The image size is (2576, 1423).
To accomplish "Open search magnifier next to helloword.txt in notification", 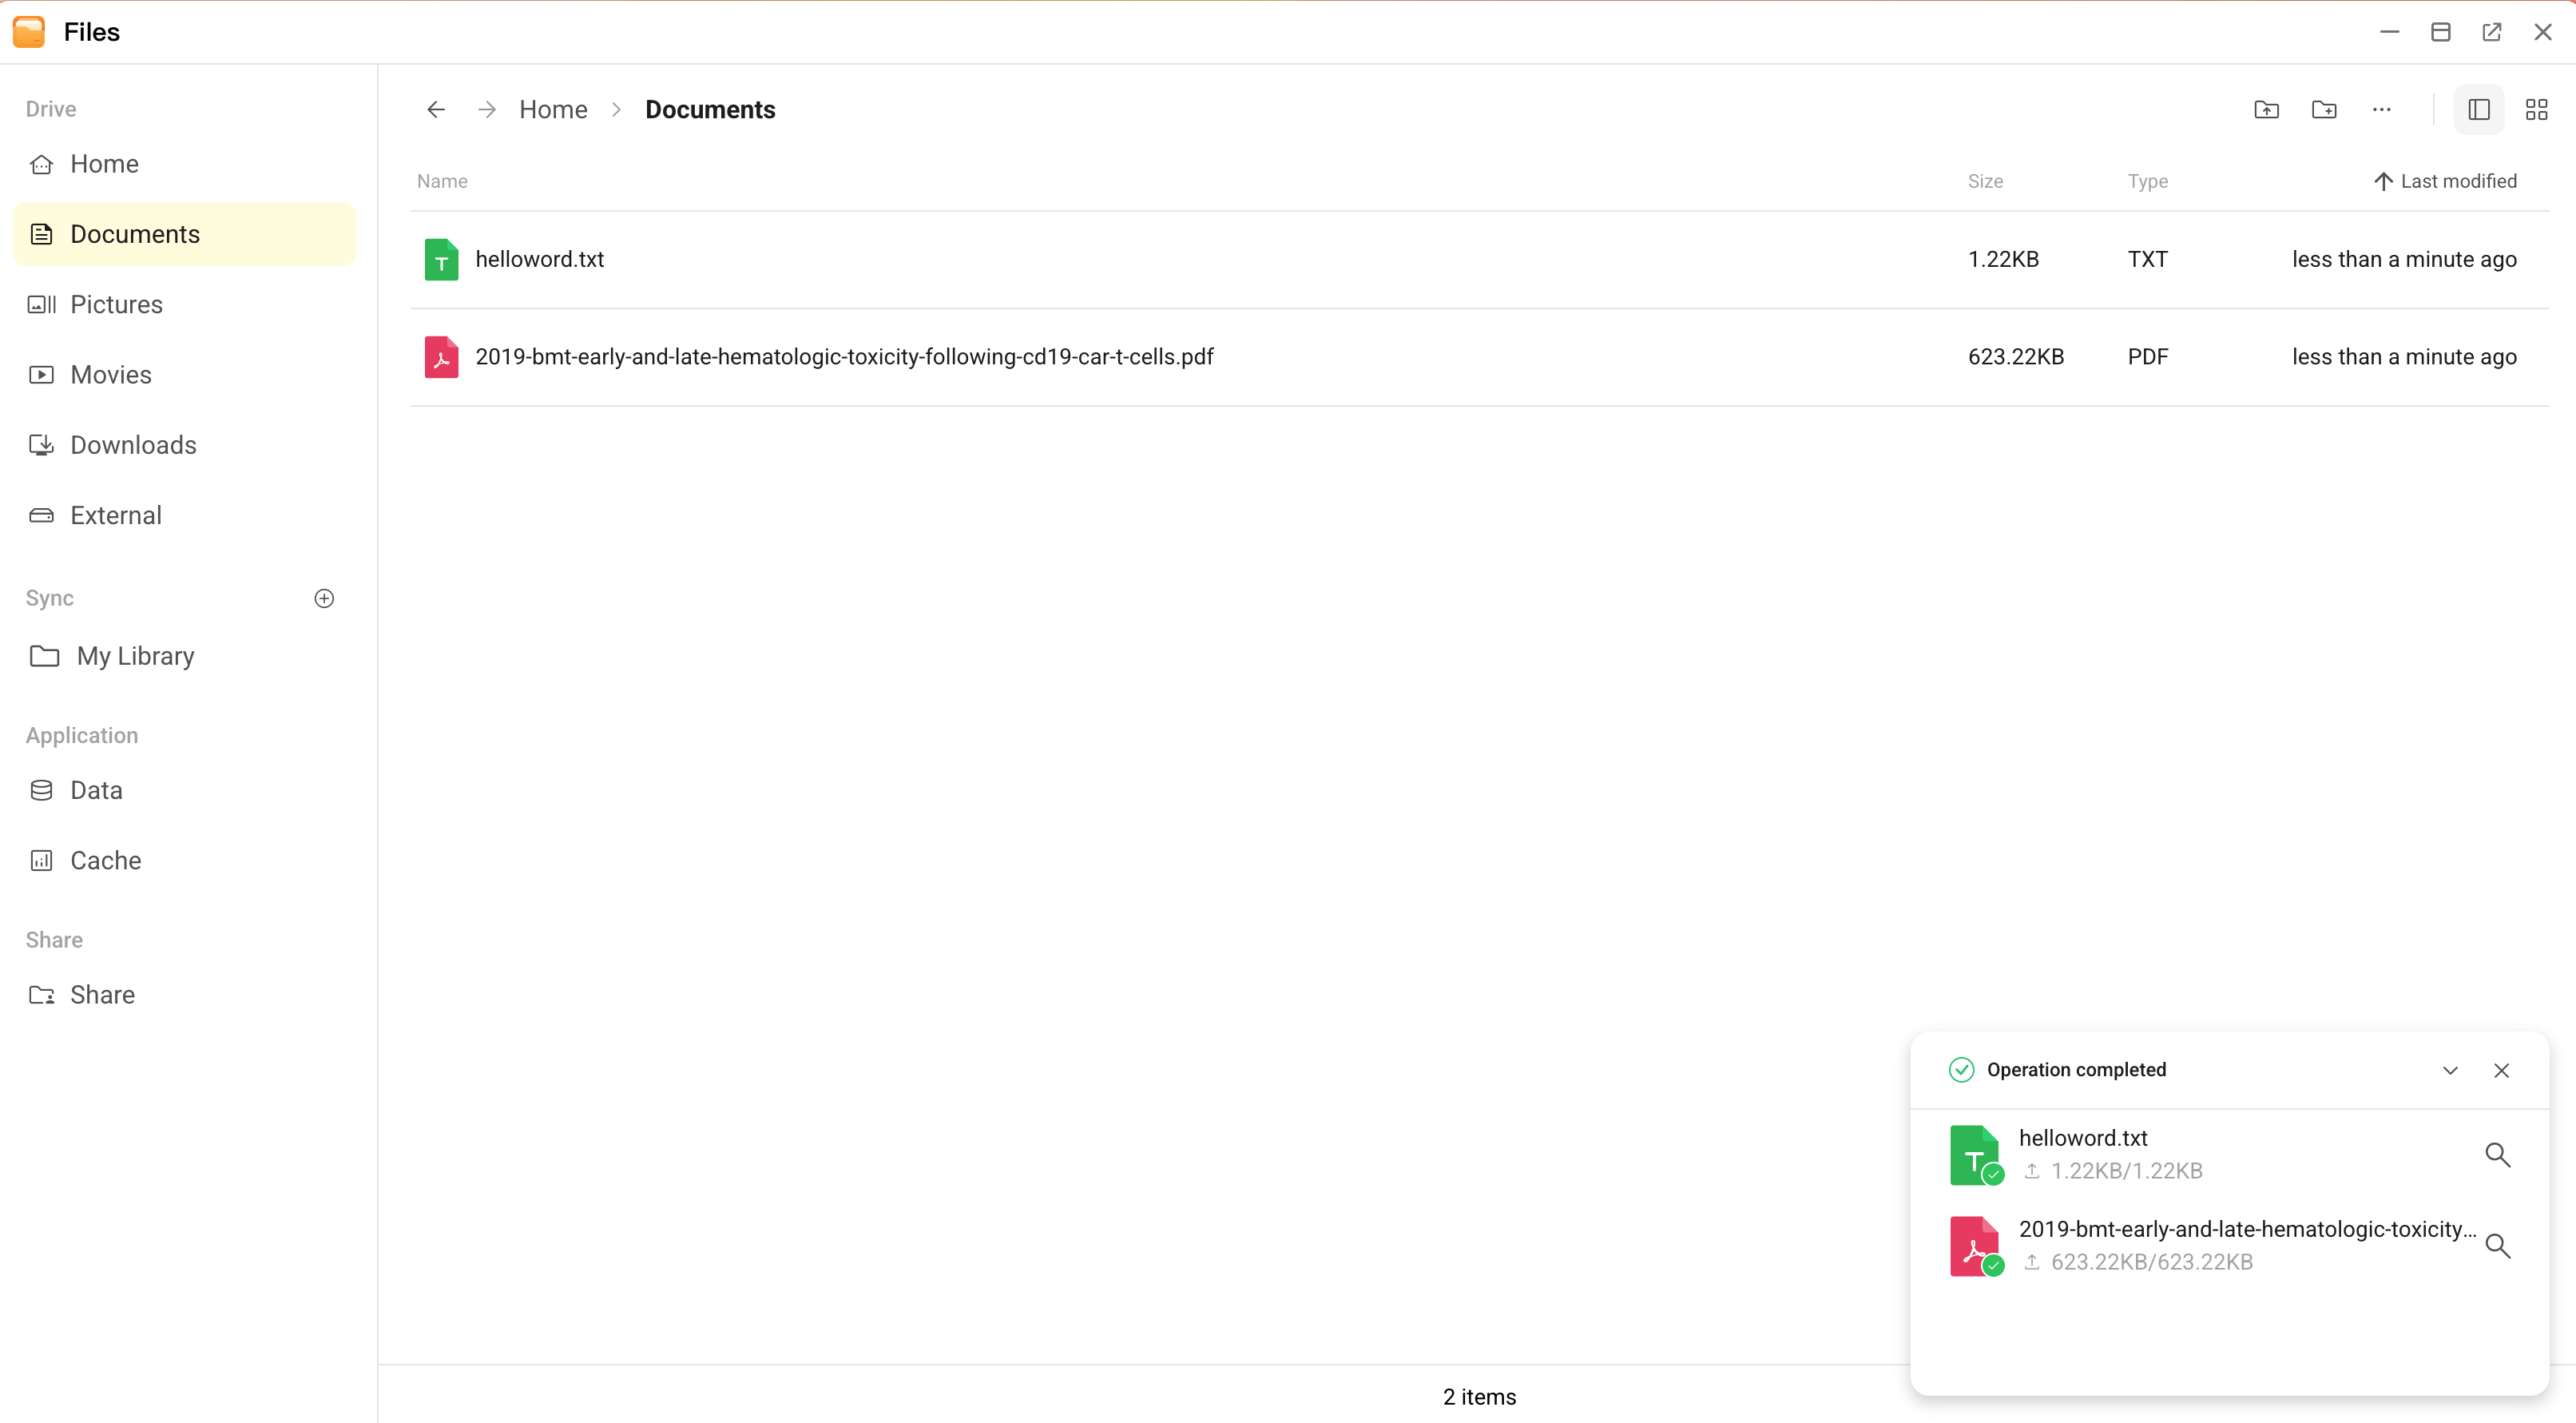I will (x=2498, y=1155).
